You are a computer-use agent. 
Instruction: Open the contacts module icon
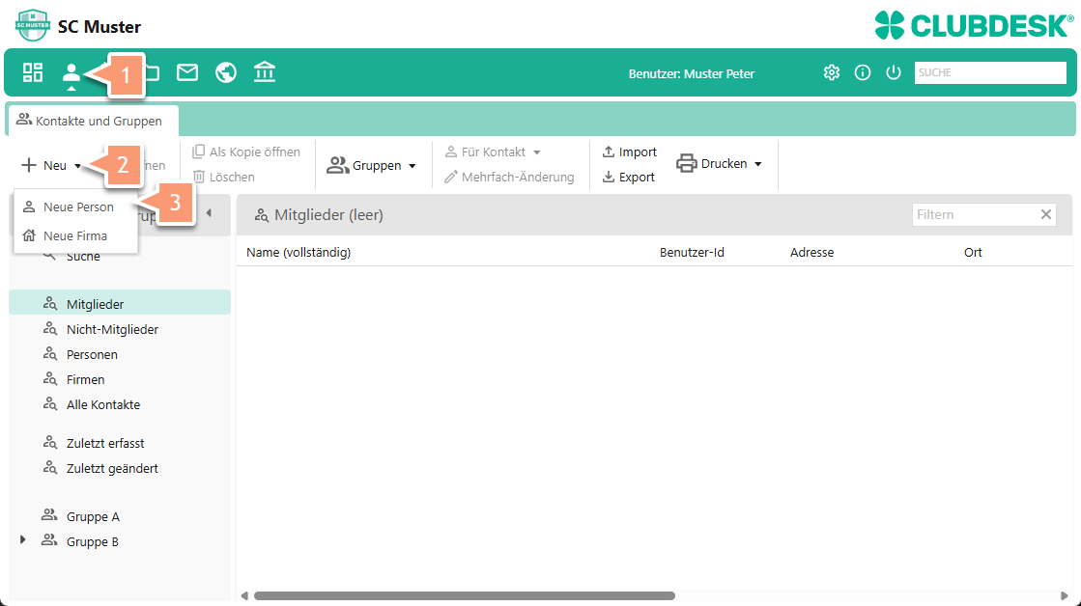[x=71, y=73]
